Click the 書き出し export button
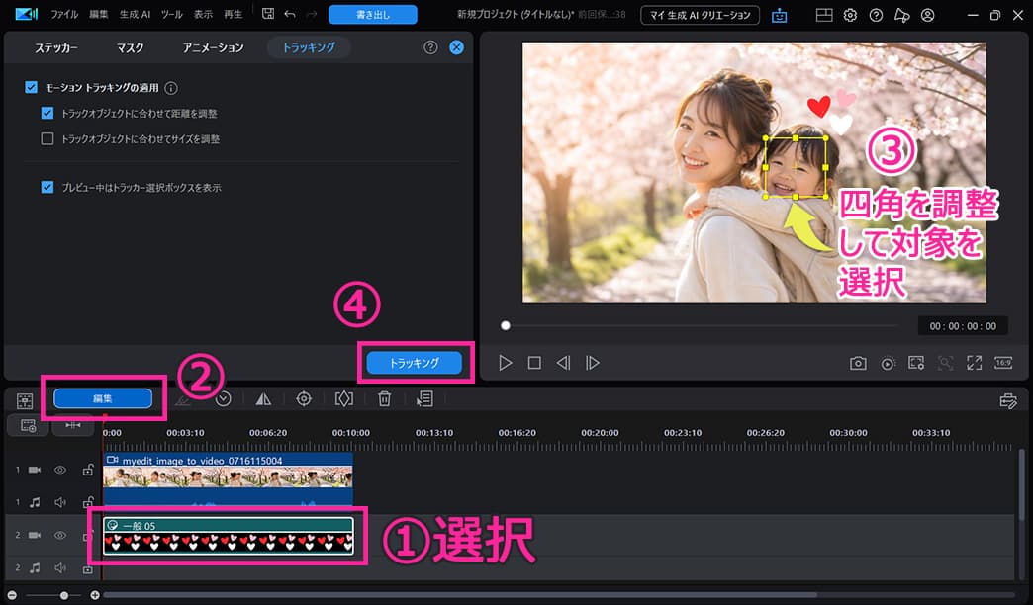Viewport: 1033px width, 605px height. coord(373,15)
